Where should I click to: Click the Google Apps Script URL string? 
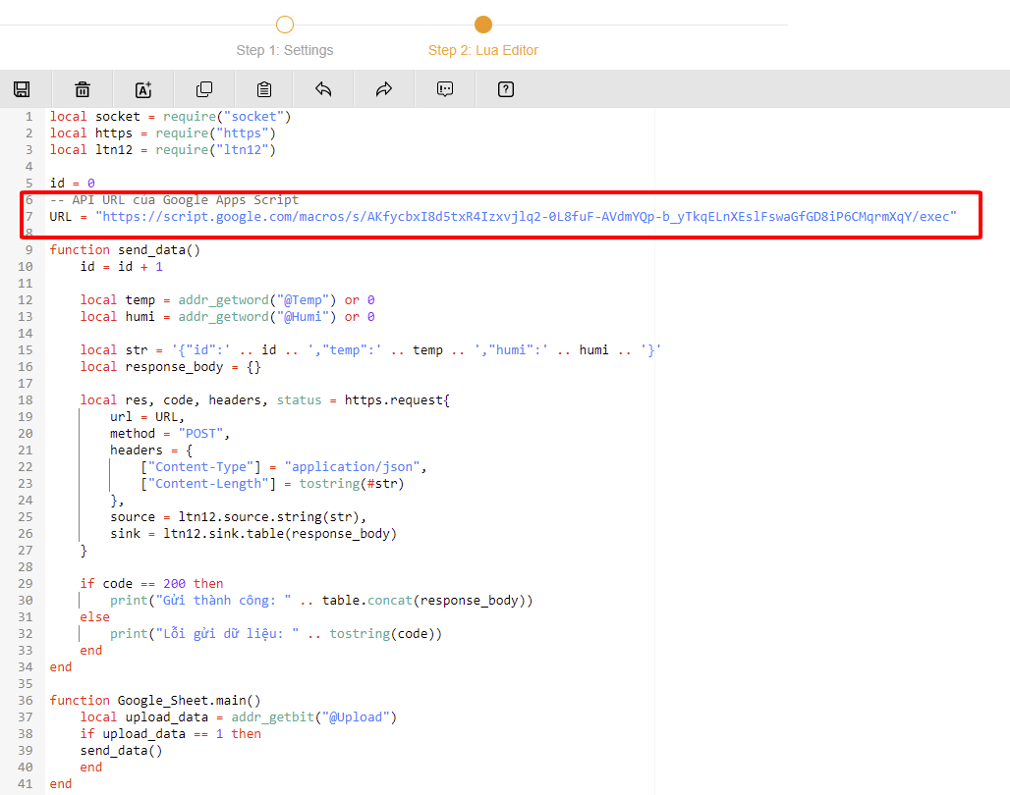tap(526, 216)
